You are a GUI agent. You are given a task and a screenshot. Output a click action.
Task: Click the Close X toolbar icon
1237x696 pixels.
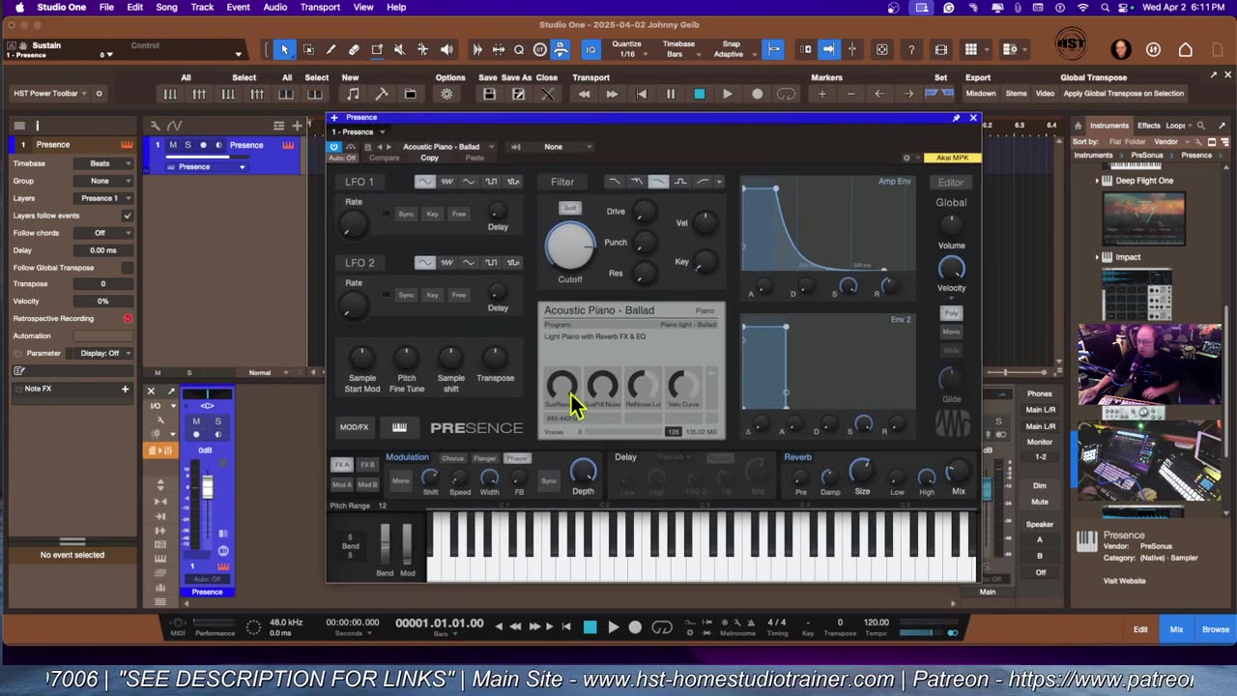(x=547, y=94)
